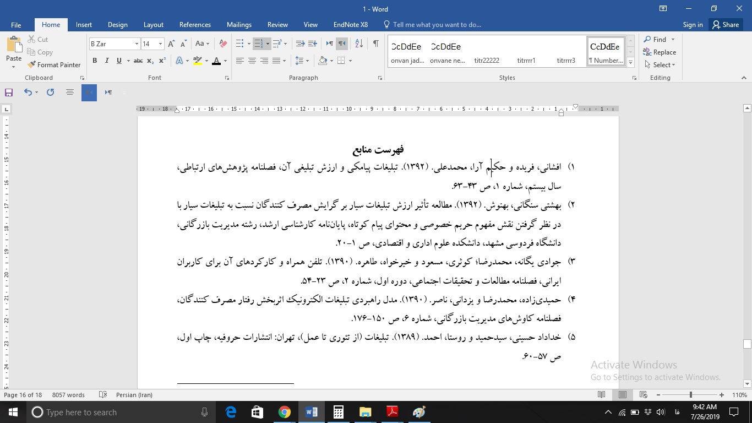Select the Format Painter tool
Screen dimensions: 752x423
pyautogui.click(x=54, y=64)
